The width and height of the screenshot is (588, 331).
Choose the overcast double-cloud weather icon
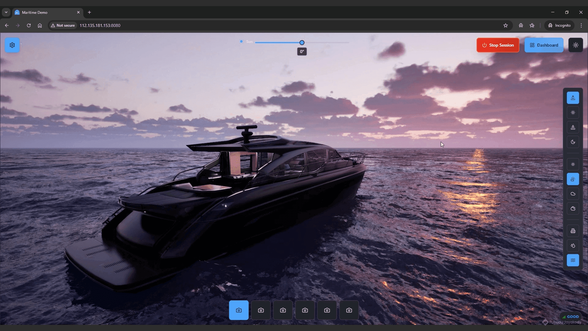[x=573, y=208]
